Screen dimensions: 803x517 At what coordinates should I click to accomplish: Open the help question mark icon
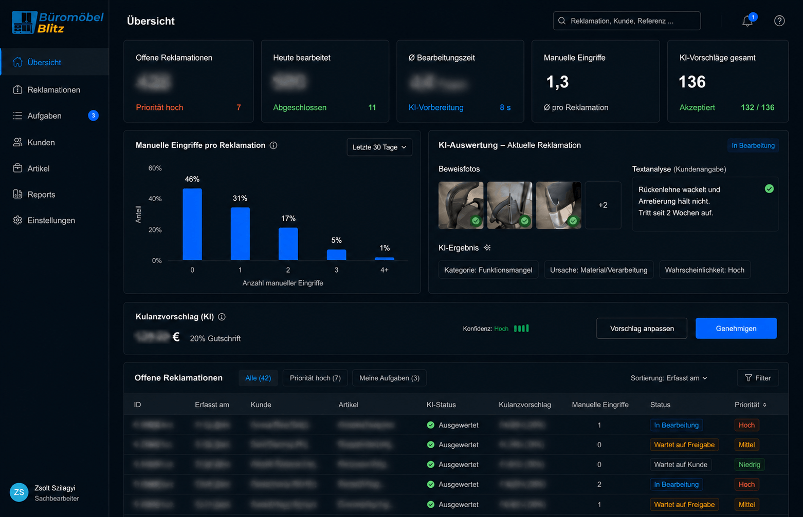(779, 21)
